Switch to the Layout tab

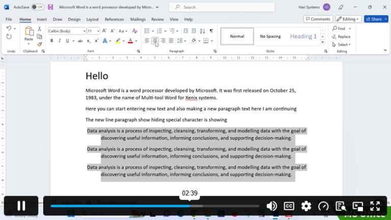pyautogui.click(x=92, y=19)
